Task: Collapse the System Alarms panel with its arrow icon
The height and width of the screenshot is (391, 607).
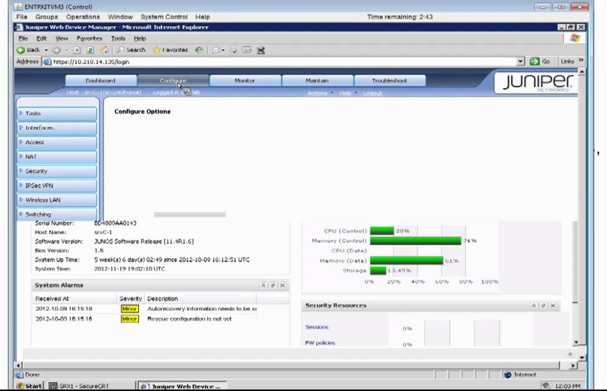Action: tap(263, 285)
